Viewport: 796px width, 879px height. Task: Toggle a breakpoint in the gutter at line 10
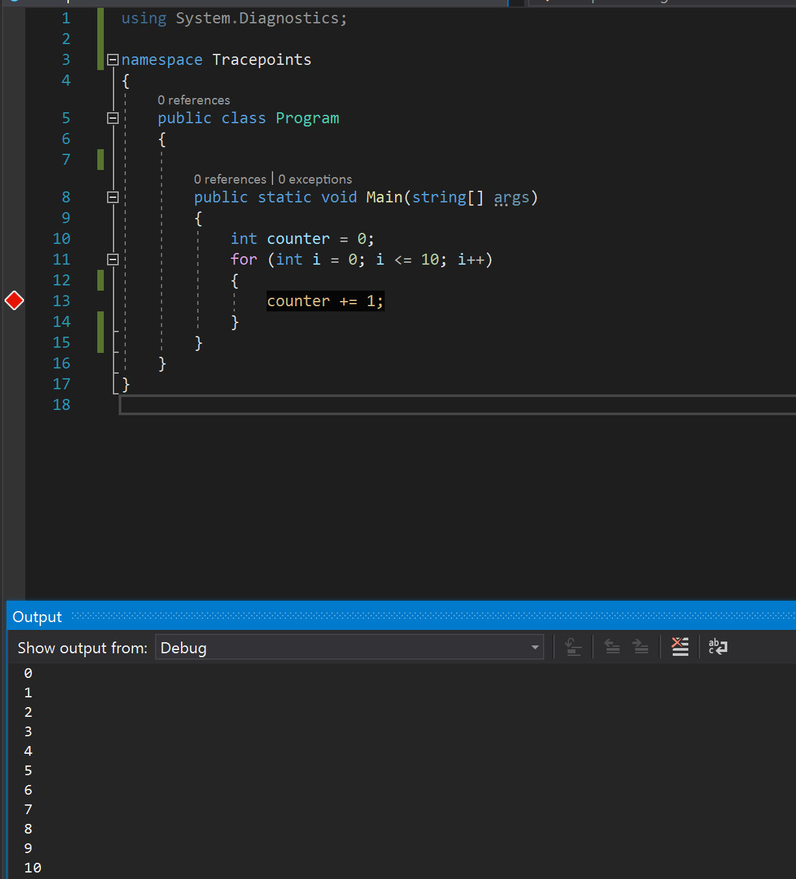coord(14,239)
